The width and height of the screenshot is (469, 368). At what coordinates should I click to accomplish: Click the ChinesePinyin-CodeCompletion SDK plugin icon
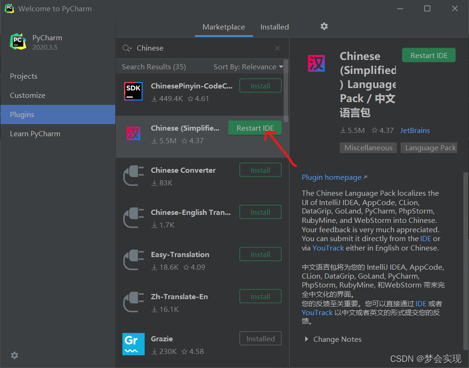(134, 91)
